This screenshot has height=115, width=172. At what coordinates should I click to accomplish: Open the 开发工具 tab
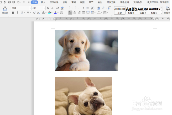click(x=111, y=2)
